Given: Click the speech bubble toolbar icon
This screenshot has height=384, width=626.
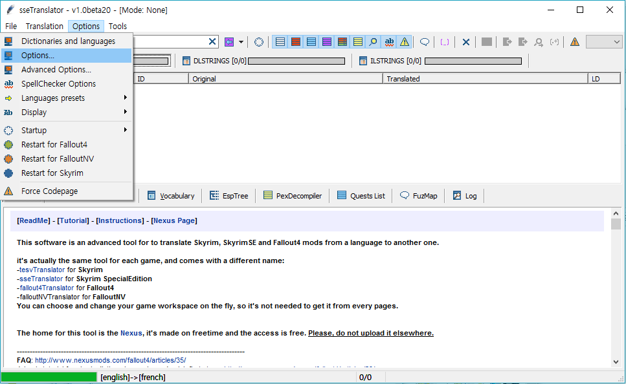Looking at the screenshot, I should (x=424, y=41).
